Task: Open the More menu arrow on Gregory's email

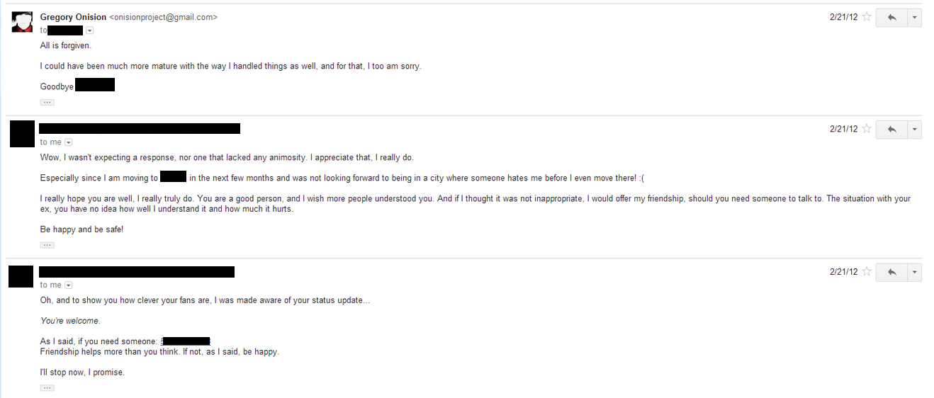Action: tap(914, 18)
